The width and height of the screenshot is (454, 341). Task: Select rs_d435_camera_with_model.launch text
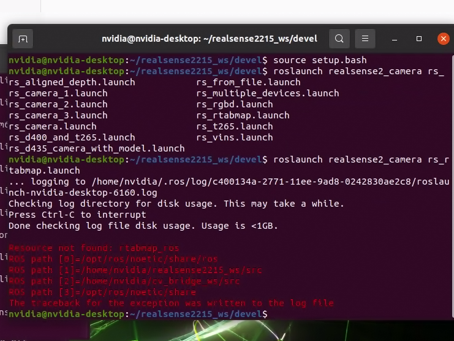[97, 148]
